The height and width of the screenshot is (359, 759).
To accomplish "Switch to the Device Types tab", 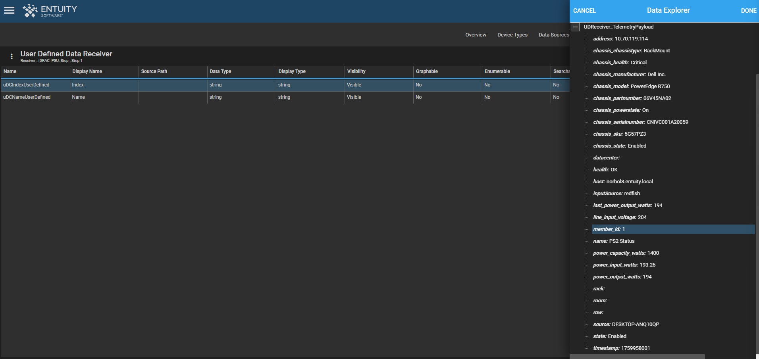I will click(x=512, y=35).
